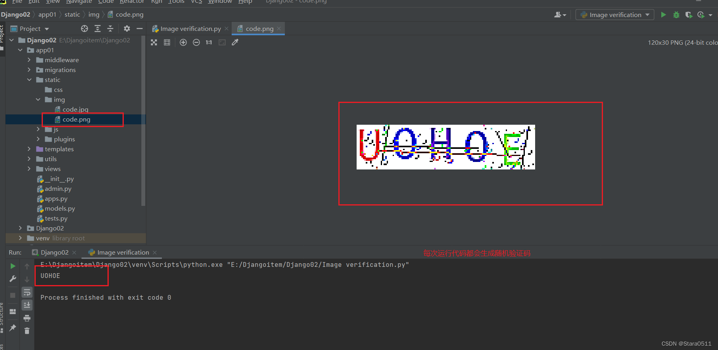The image size is (718, 350).
Task: Click static in the breadcrumb path
Action: click(72, 15)
